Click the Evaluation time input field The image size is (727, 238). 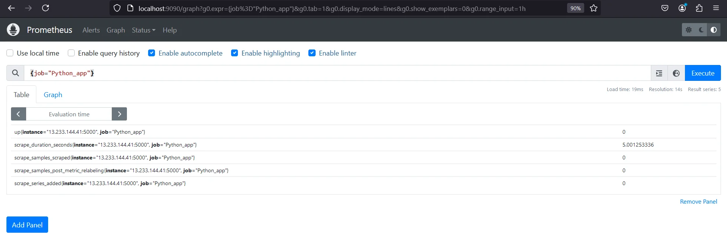69,114
